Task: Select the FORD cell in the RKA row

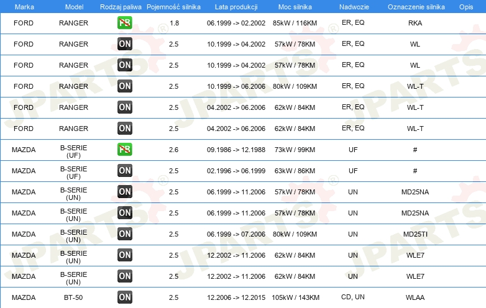Action: (24, 23)
